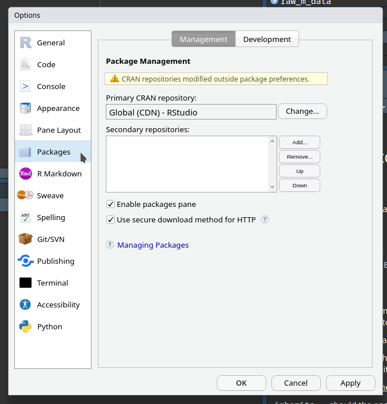Confirm options with OK
The image size is (387, 404).
pyautogui.click(x=242, y=383)
